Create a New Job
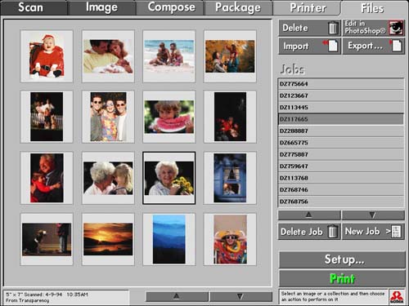409x306 pixels. click(373, 232)
